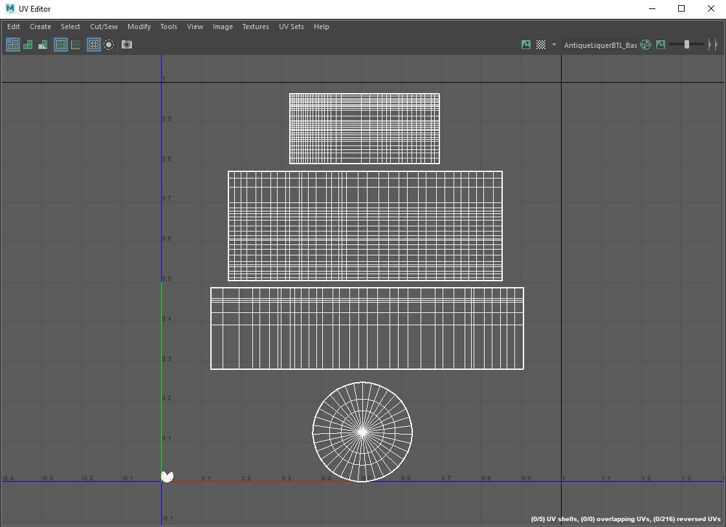
Task: Click the topmost rectangular UV shell
Action: pyautogui.click(x=364, y=129)
